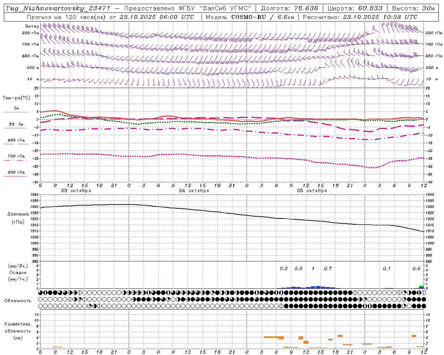The width and height of the screenshot is (444, 355).
Task: Click 'Рассчитано: 23.10.2025 10:38 UTC' text
Action: click(x=360, y=17)
